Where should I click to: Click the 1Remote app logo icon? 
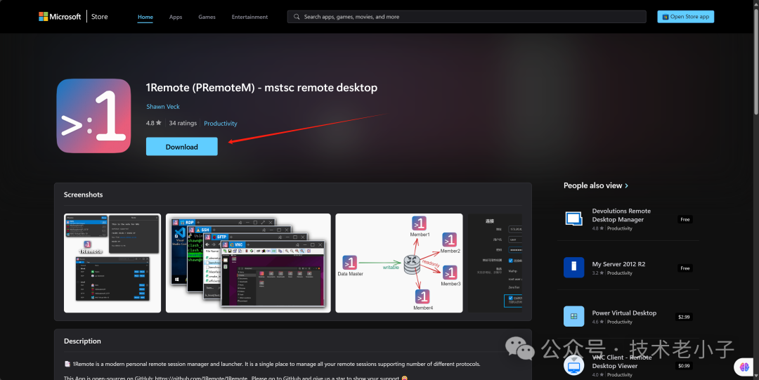93,116
